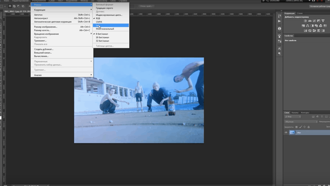Add a Selective Color adjustment layer
This screenshot has width=330, height=186.
319,31
